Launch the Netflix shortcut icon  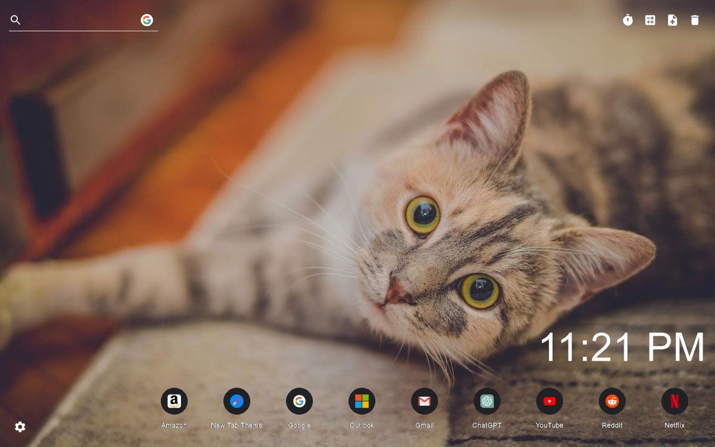tap(675, 401)
